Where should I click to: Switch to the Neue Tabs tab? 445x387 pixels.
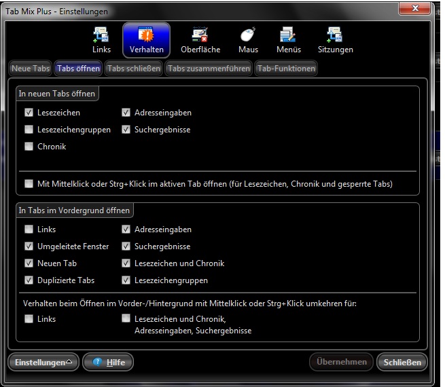[31, 69]
